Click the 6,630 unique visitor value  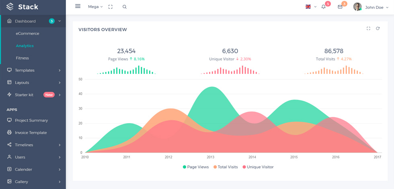coord(230,51)
